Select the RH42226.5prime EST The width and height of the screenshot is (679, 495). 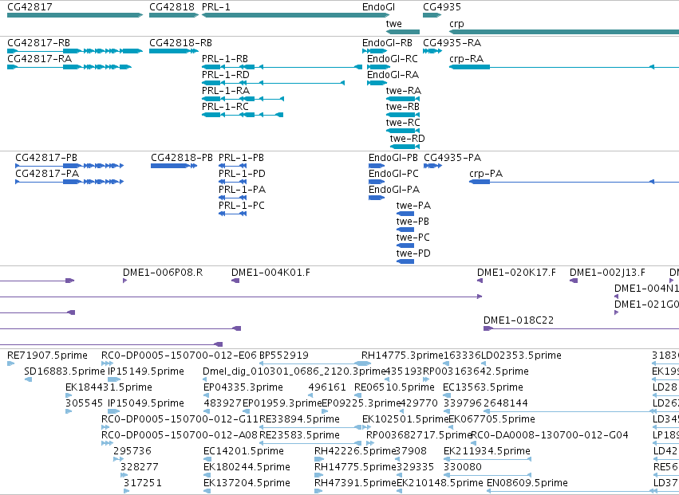tap(318, 459)
